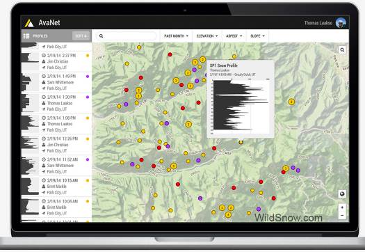Select the 2/19/14 1:08 PM timestamp
The image size is (365, 252).
pos(61,118)
